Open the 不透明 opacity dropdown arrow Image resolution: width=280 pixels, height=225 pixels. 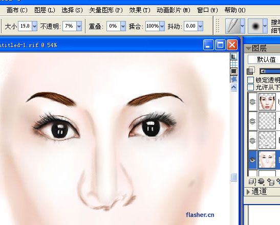click(x=79, y=26)
